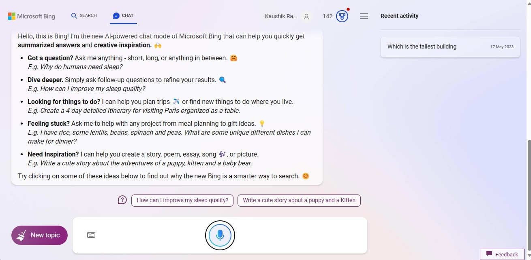
Task: Click the red notification dot on Rewards
Action: 348,8
